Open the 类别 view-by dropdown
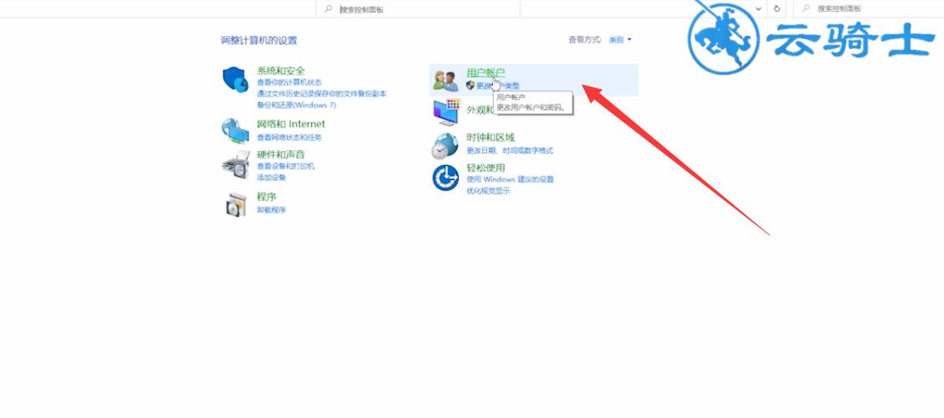Image resolution: width=944 pixels, height=418 pixels. click(620, 39)
